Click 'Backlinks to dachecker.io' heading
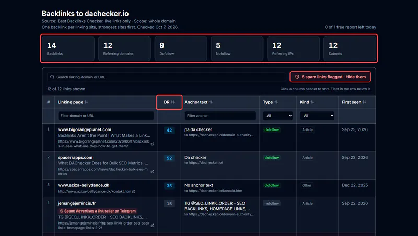The image size is (418, 236). 85,14
